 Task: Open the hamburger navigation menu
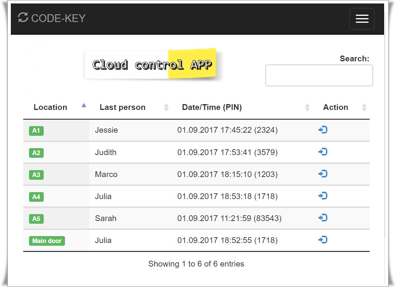(x=362, y=19)
